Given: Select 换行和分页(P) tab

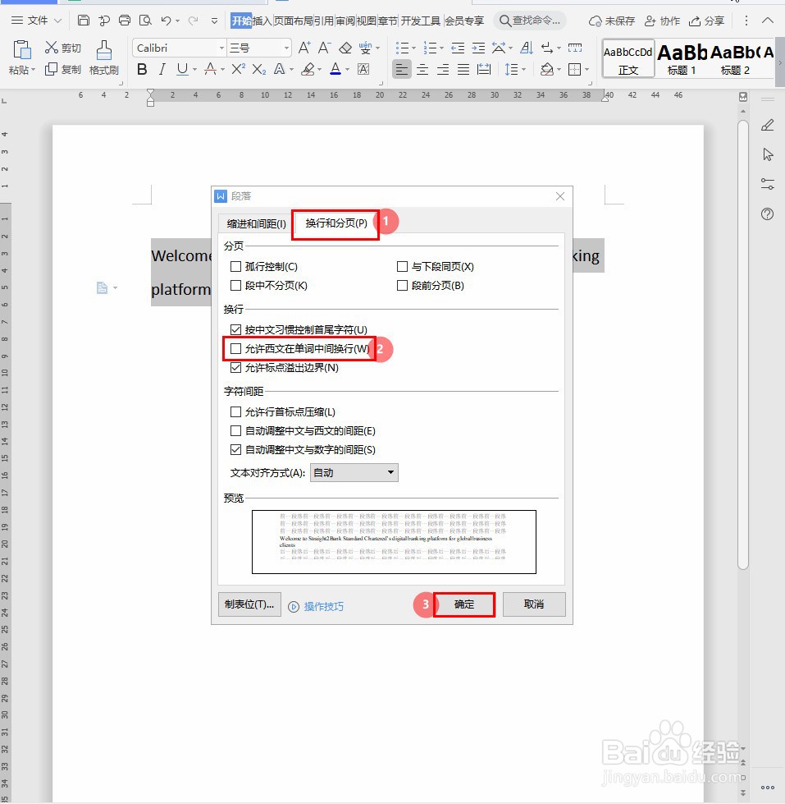Looking at the screenshot, I should point(336,223).
